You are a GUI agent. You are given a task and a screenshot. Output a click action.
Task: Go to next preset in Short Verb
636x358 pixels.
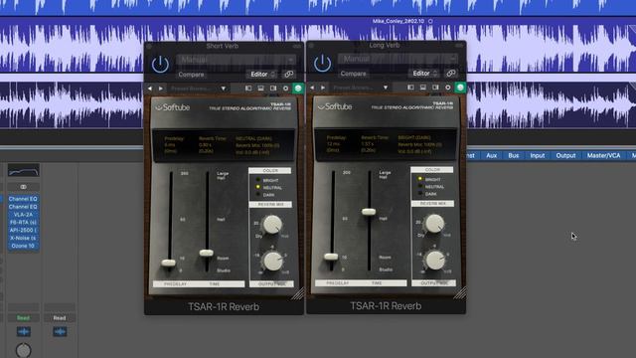[161, 89]
